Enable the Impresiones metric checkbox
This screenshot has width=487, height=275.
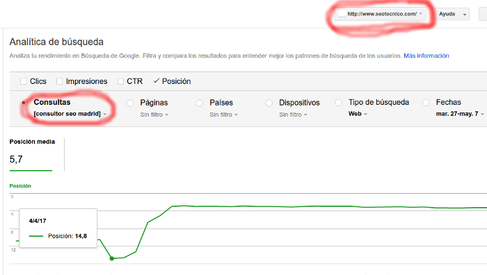pos(59,81)
